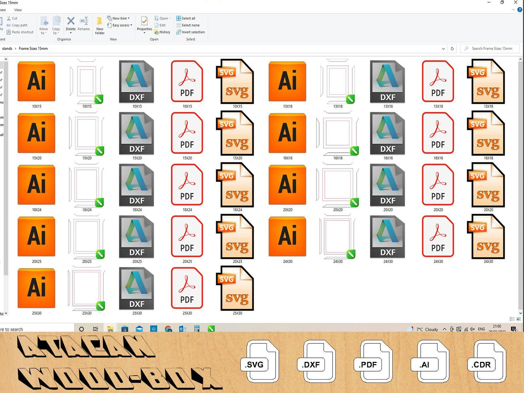
Task: Click the Rename icon in the ribbon
Action: click(84, 24)
